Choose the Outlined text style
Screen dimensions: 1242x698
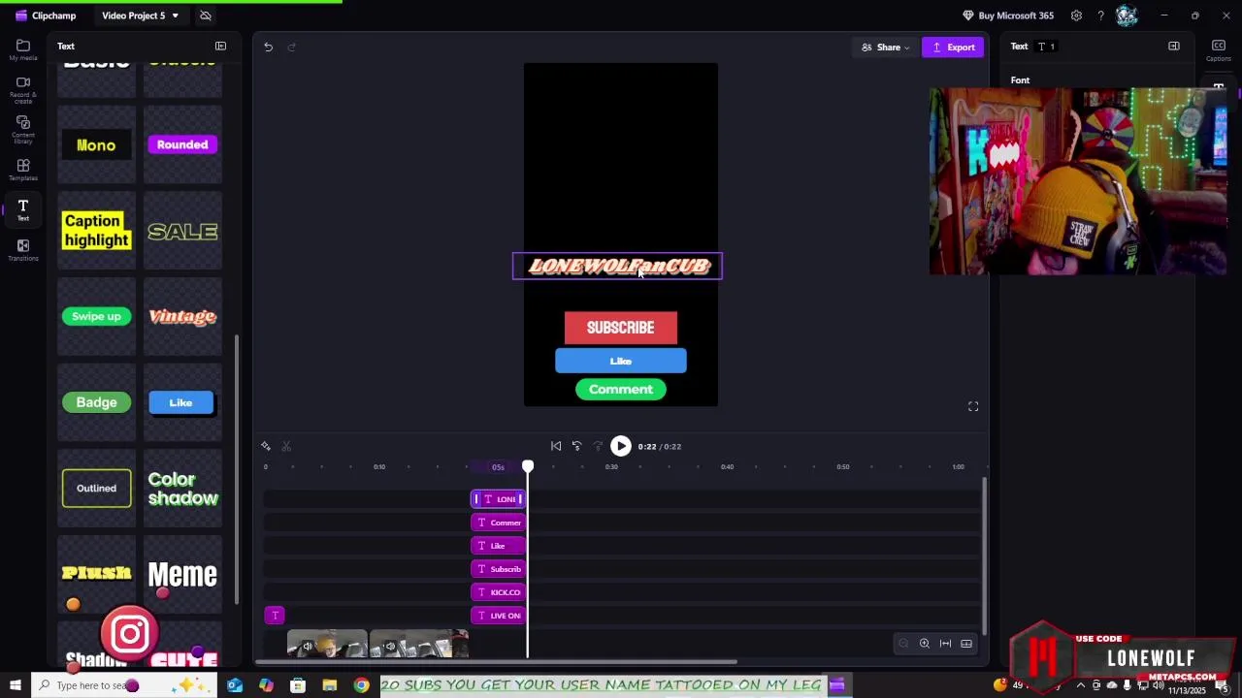(96, 489)
